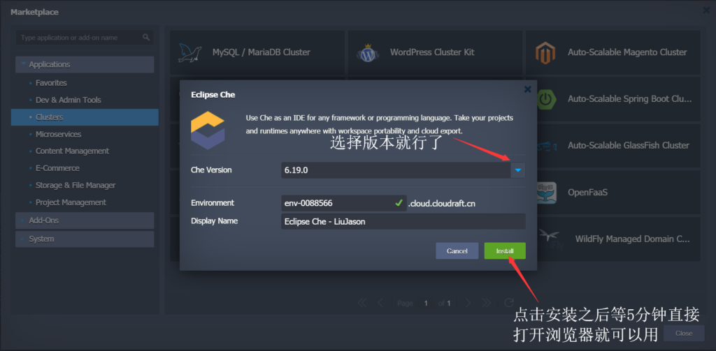Click the refresh list icon
Viewport: 716px width, 351px height.
coord(509,303)
